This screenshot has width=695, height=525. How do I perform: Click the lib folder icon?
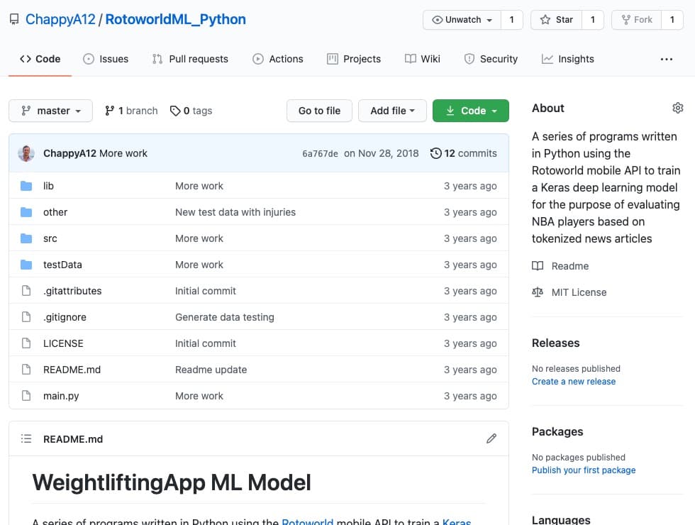(x=26, y=186)
